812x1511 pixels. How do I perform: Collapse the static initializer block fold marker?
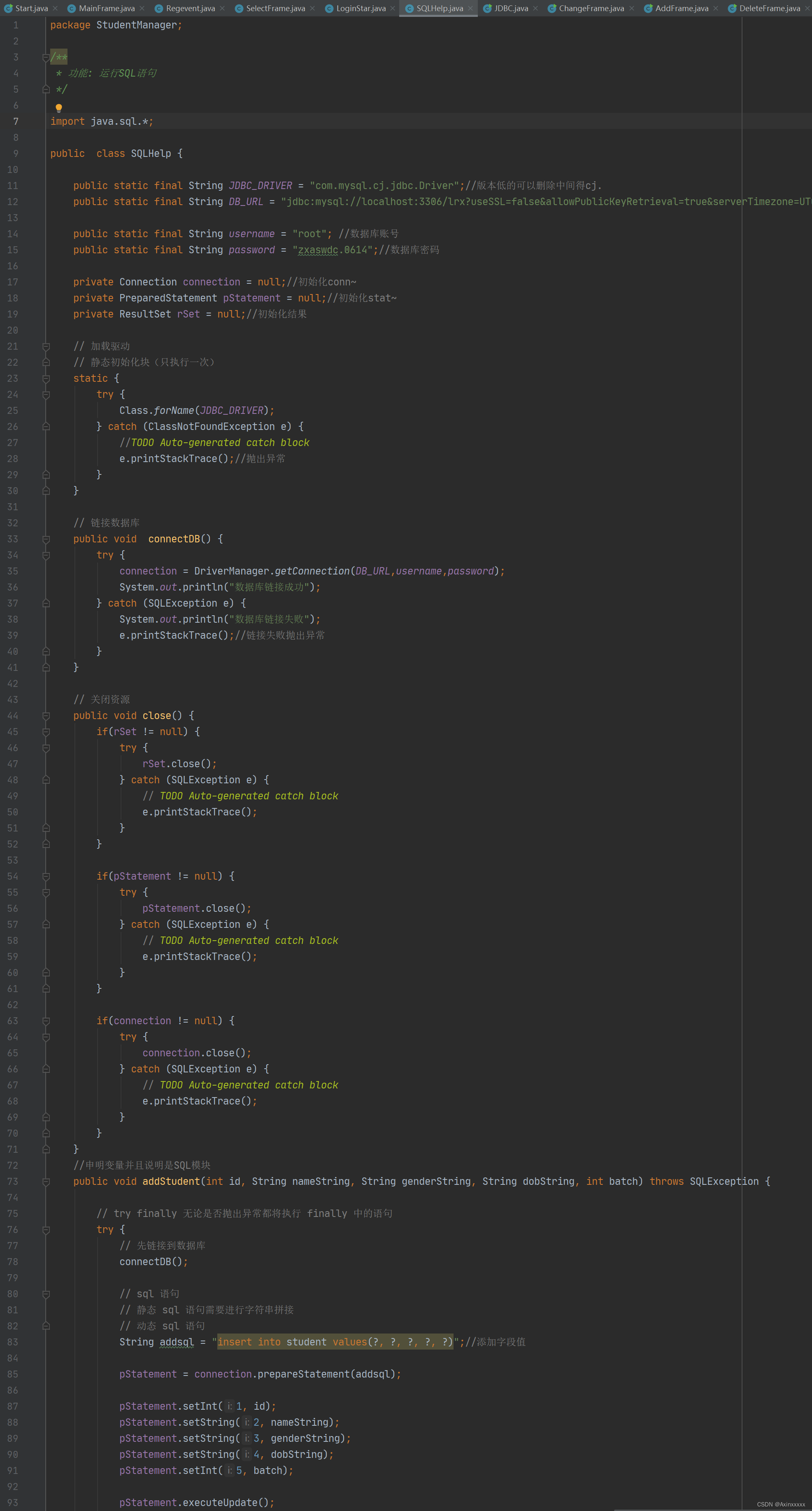click(46, 379)
